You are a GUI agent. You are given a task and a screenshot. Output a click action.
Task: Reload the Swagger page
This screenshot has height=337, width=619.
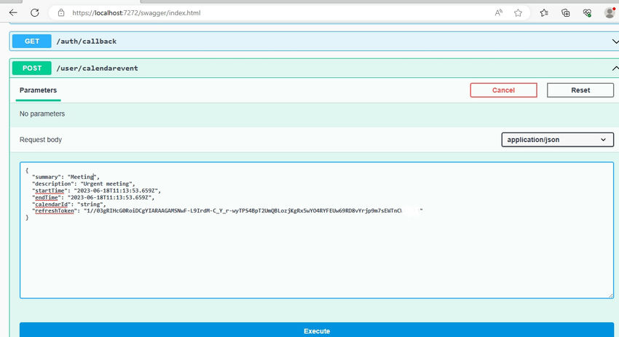(35, 12)
